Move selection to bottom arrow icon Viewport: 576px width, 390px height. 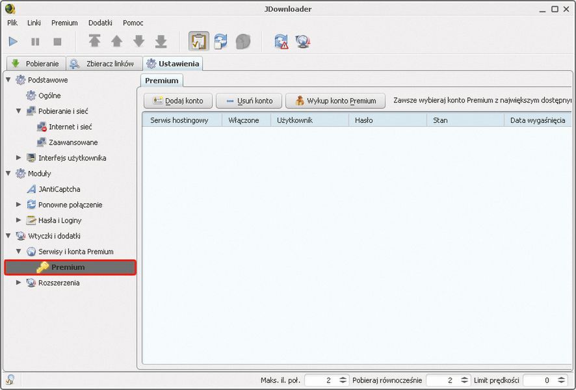161,41
